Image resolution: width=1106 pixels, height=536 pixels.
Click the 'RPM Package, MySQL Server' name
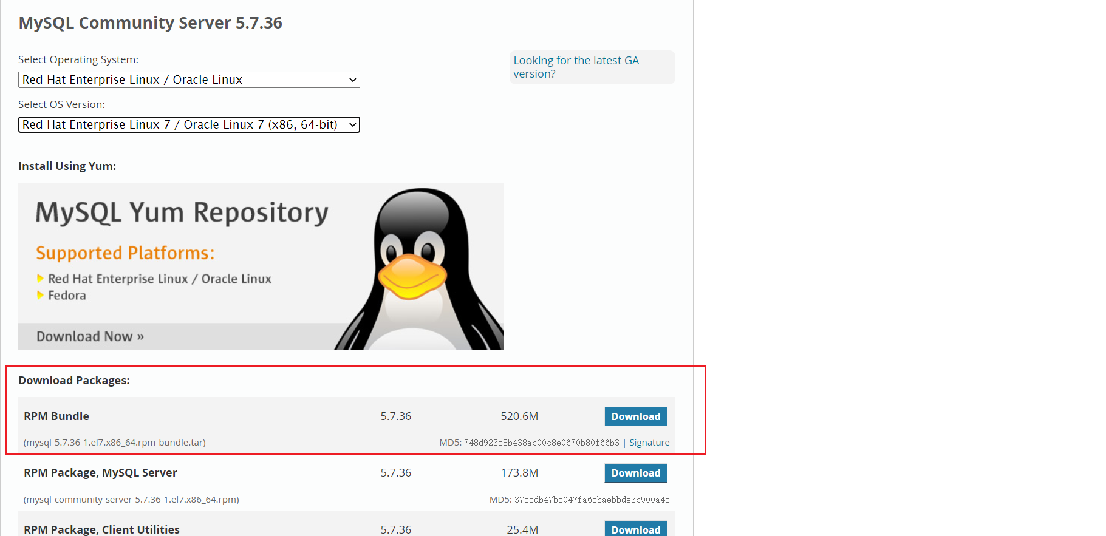coord(100,472)
